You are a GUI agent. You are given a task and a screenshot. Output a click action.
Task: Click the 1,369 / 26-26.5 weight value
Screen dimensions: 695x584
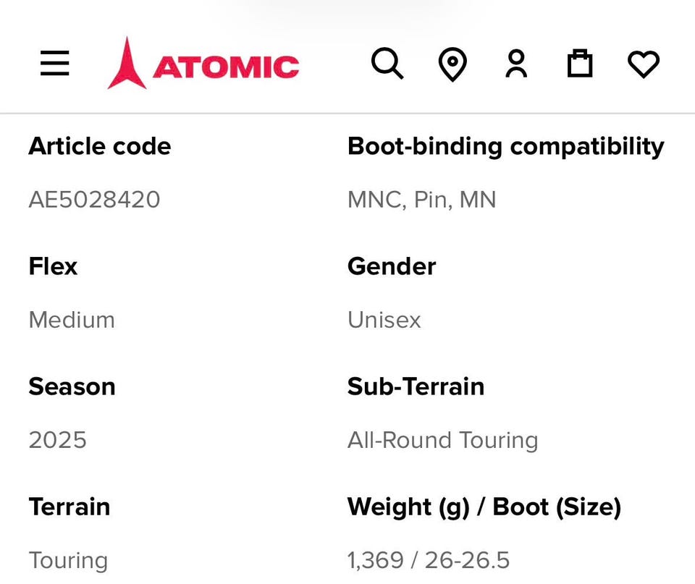coord(429,559)
